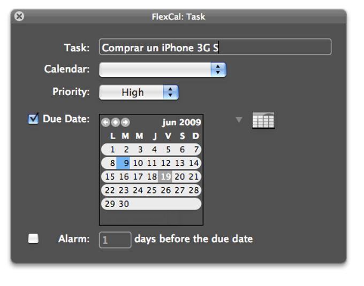This screenshot has width=364, height=286.
Task: Close the FlexCal Task window
Action: (x=19, y=17)
